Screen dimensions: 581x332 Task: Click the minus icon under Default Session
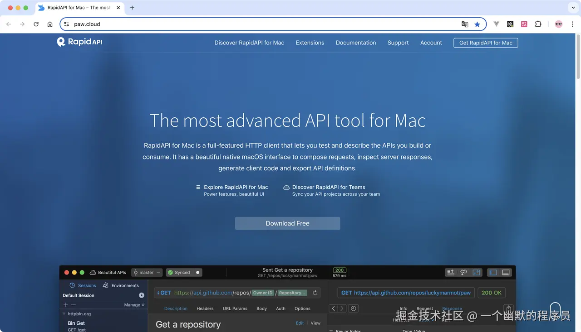(74, 305)
